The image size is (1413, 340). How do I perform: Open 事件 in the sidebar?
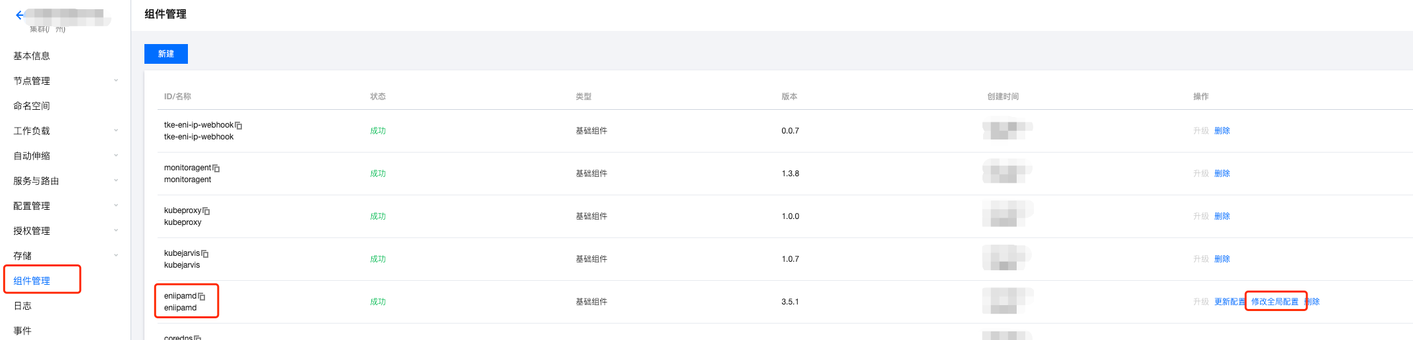click(22, 331)
